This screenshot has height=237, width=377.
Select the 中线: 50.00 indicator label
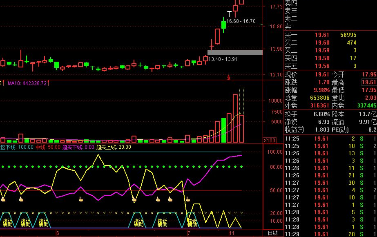48,147
